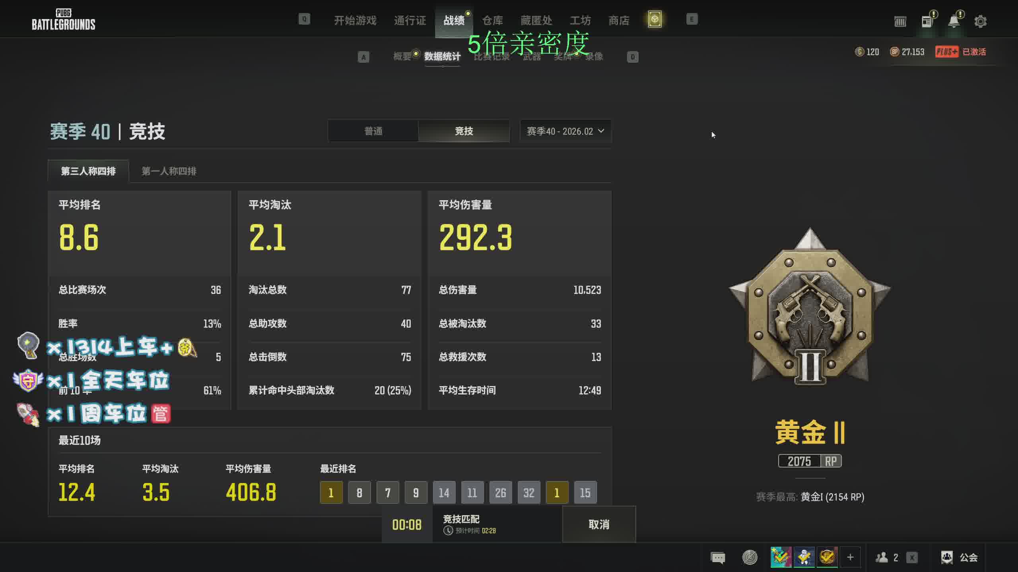Open the 公会 guild icon
The height and width of the screenshot is (572, 1018).
(946, 557)
